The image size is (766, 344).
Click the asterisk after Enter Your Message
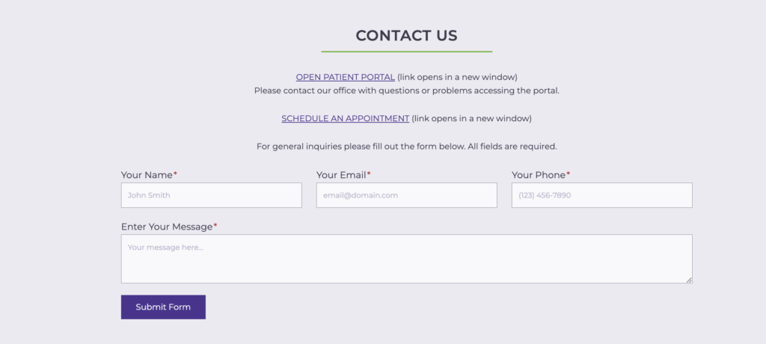(x=215, y=226)
